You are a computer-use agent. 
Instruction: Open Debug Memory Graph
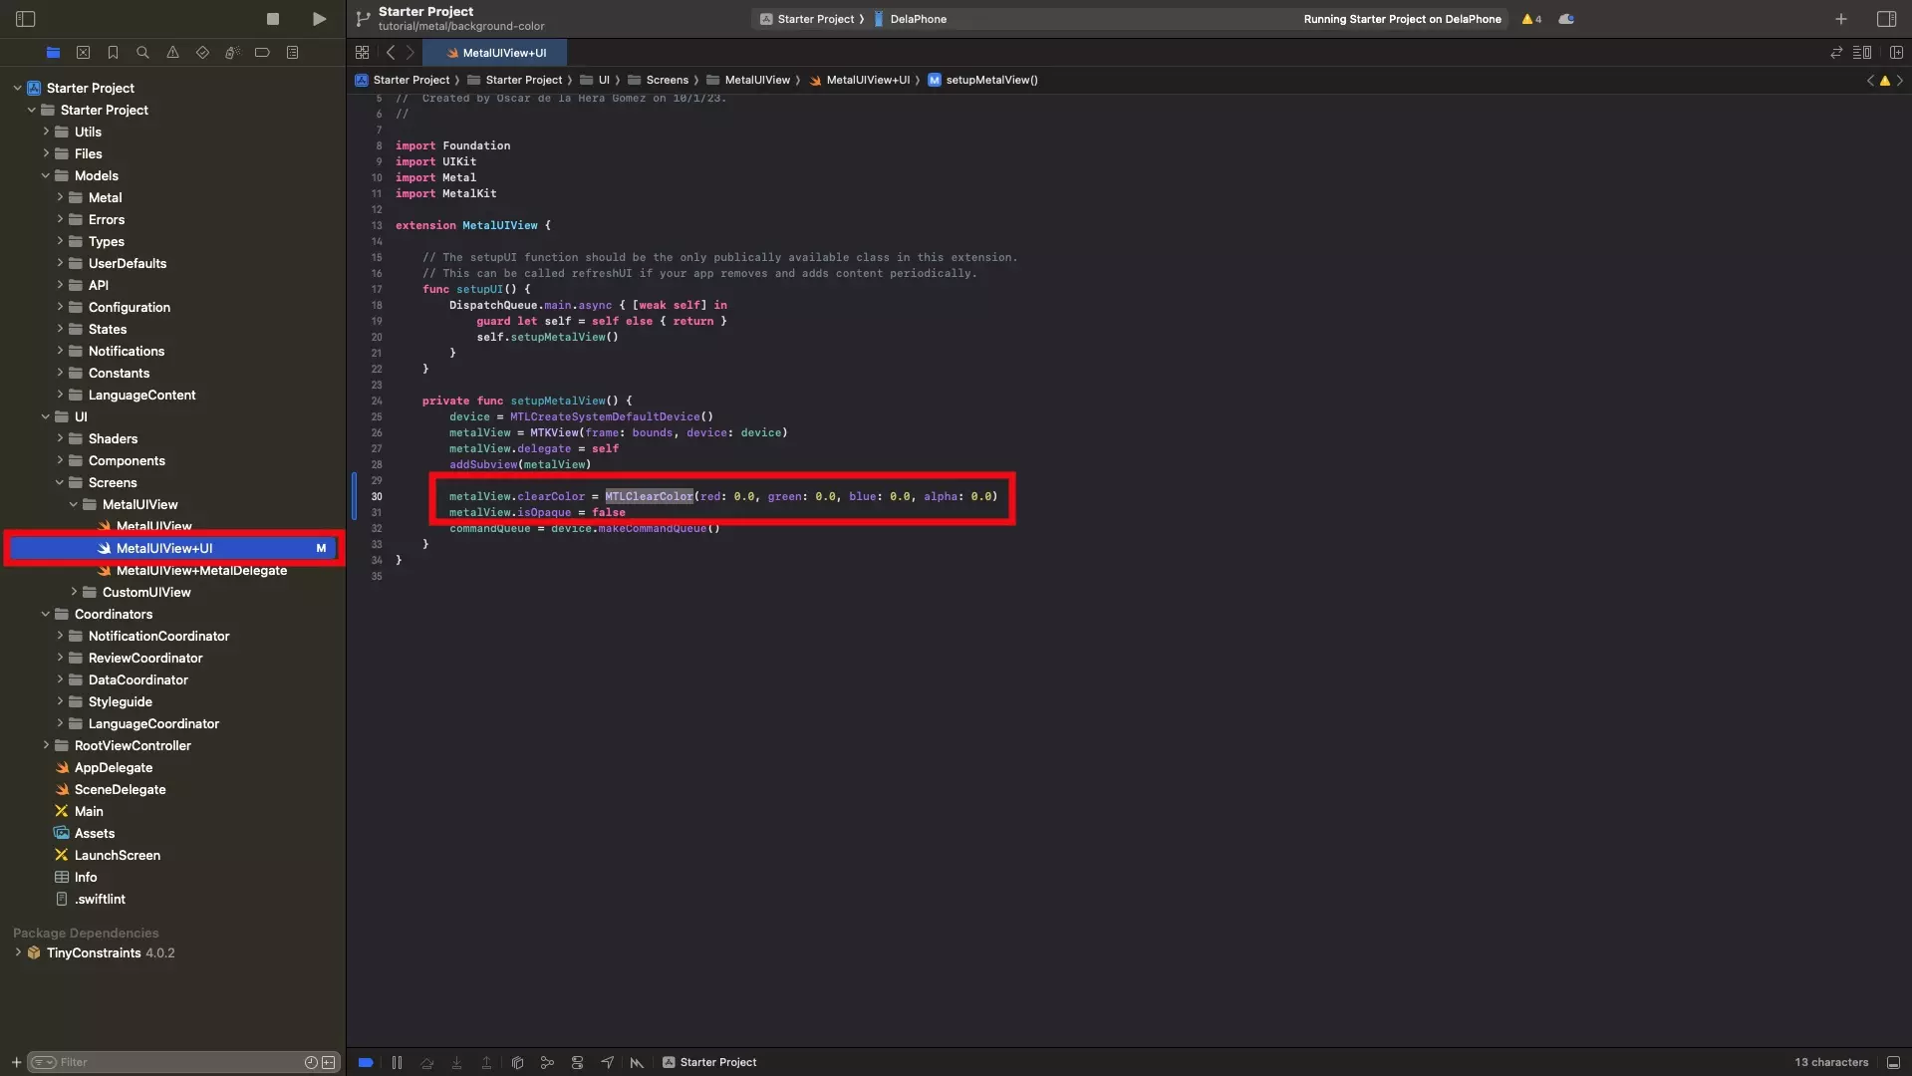click(547, 1062)
